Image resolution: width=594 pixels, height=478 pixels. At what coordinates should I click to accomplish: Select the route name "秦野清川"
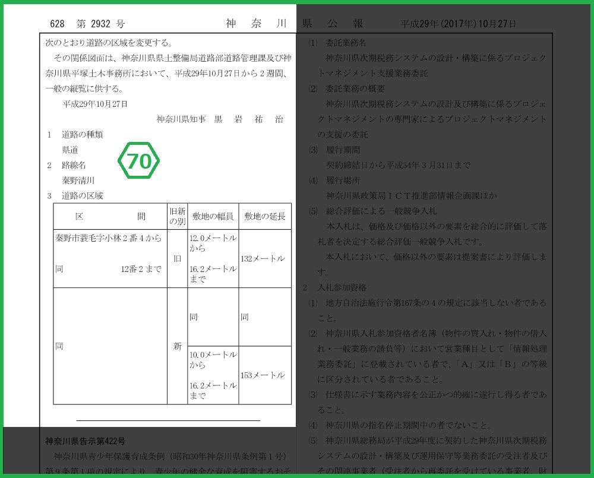pyautogui.click(x=78, y=181)
